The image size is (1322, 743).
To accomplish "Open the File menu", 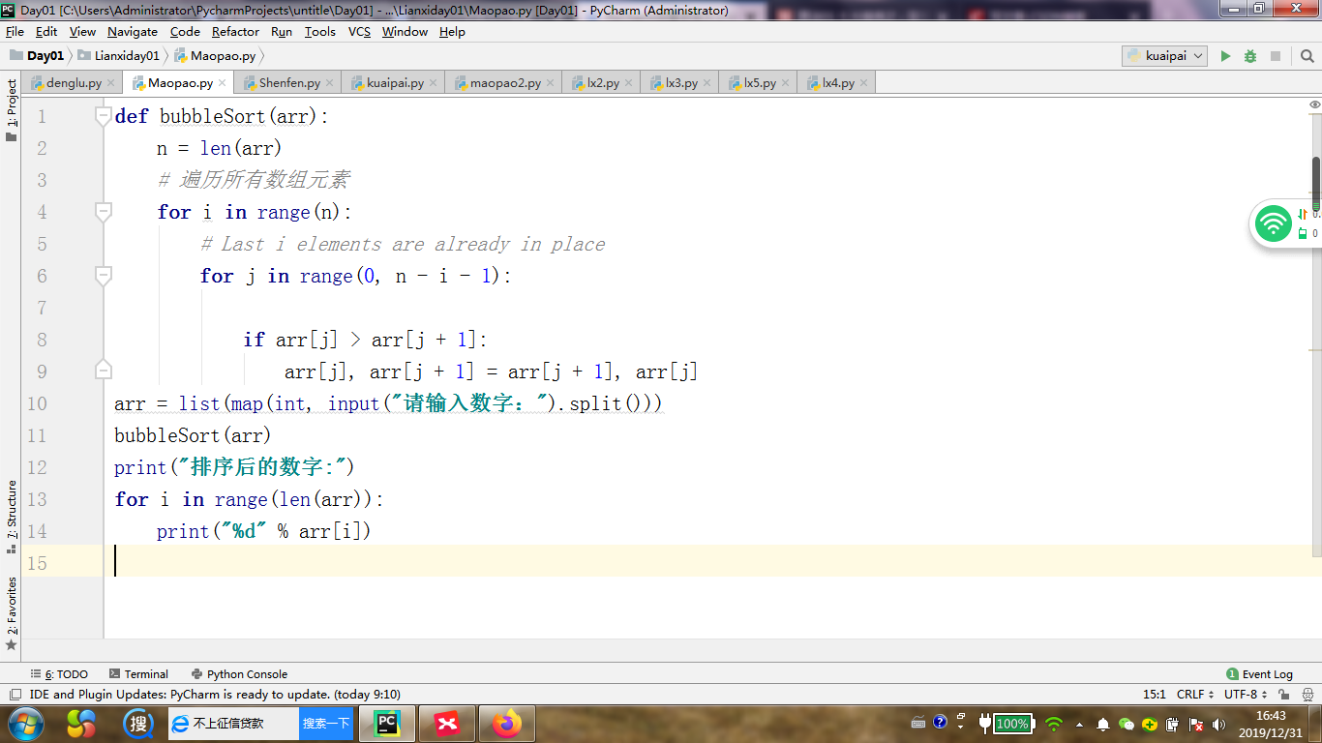I will [15, 32].
